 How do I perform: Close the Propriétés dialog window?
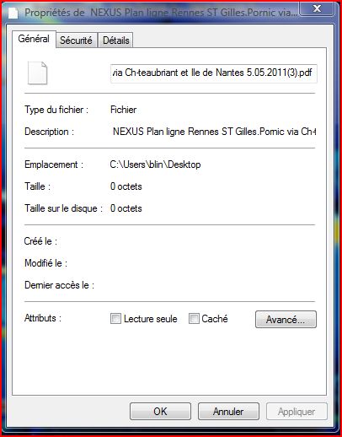pyautogui.click(x=317, y=8)
